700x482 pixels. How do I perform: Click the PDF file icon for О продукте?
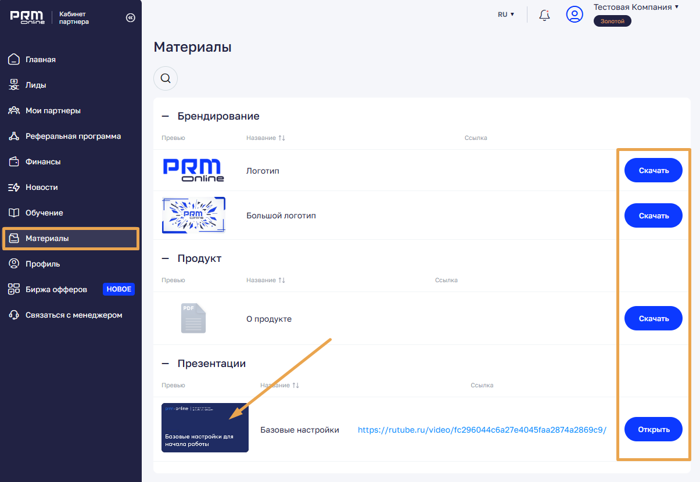click(x=193, y=318)
